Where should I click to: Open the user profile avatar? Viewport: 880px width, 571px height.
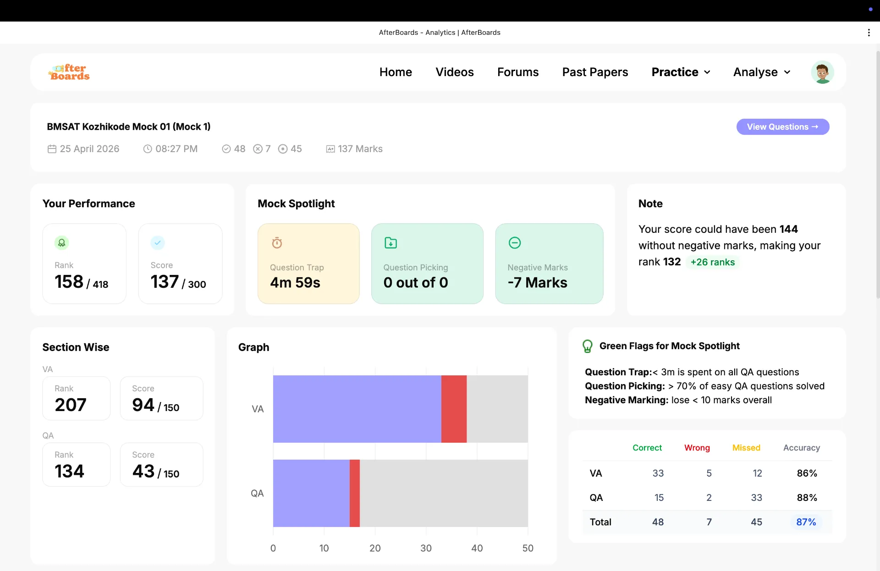point(822,72)
